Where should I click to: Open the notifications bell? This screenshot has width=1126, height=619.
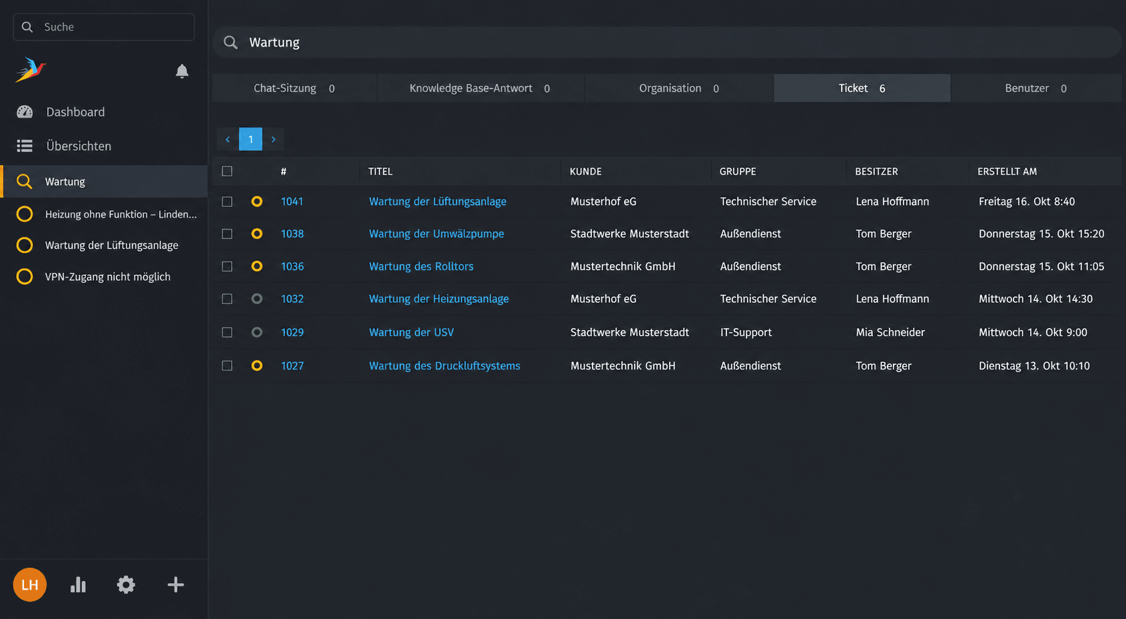(182, 71)
